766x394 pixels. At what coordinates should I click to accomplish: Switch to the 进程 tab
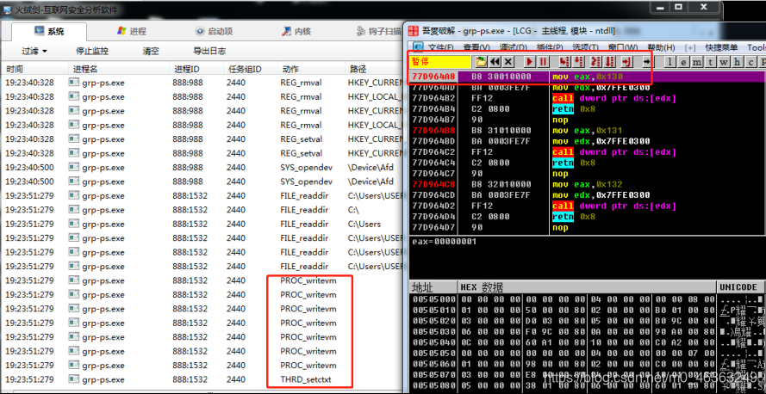132,32
